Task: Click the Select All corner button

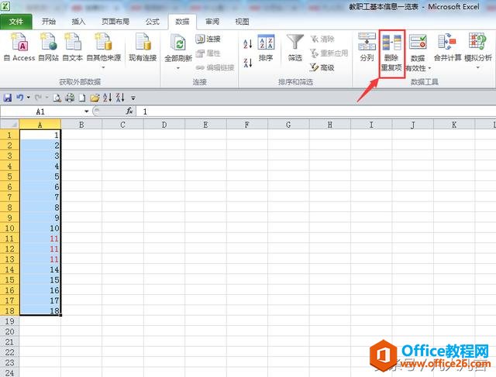Action: [x=9, y=125]
